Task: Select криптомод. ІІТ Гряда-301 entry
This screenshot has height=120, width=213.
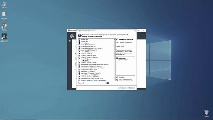Action: pyautogui.click(x=88, y=71)
